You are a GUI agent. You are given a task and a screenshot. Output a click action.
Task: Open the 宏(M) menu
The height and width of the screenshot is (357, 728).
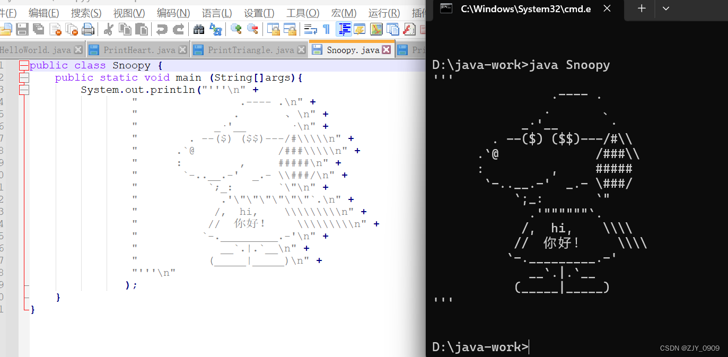[x=344, y=13]
